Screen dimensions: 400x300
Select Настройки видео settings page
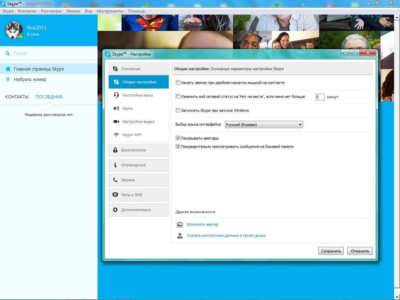pyautogui.click(x=139, y=122)
